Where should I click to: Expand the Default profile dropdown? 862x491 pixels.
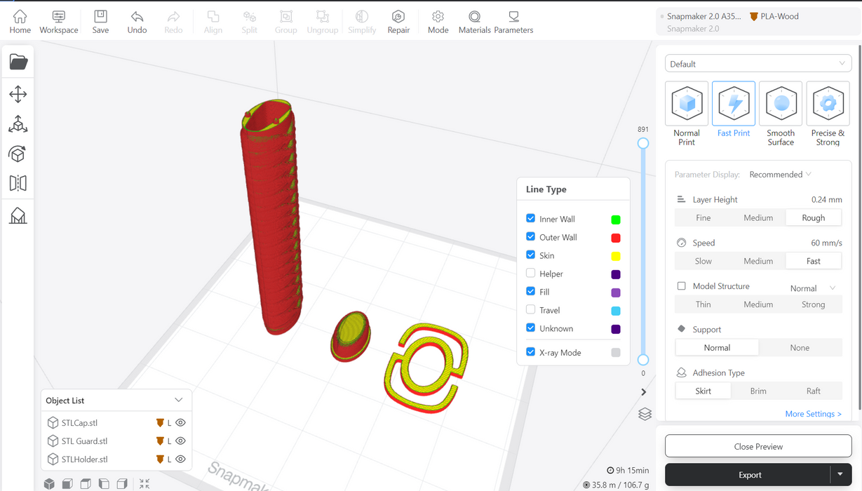click(757, 64)
